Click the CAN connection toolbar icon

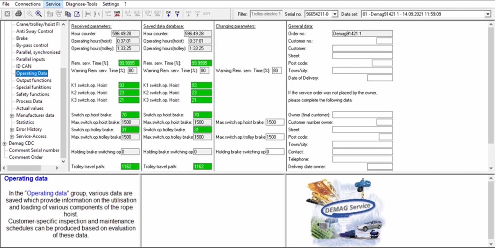point(107,14)
